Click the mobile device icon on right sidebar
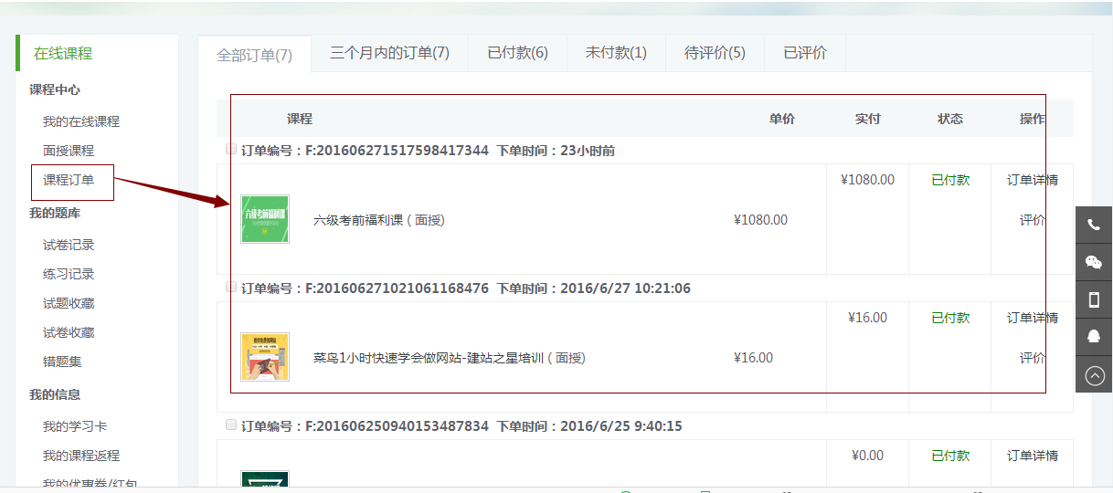The image size is (1113, 493). point(1094,300)
